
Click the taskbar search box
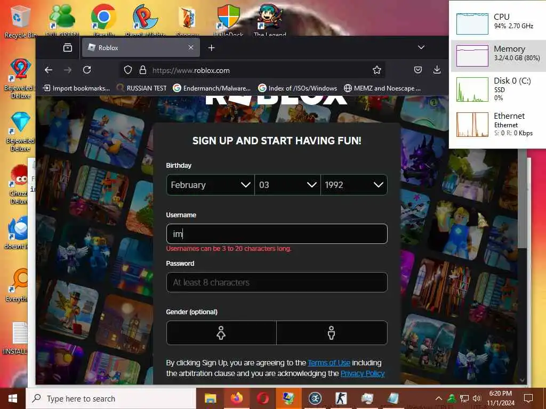pyautogui.click(x=111, y=398)
